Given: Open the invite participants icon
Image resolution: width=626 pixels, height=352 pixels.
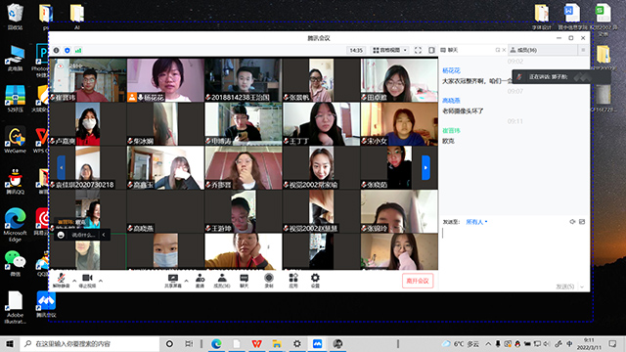Looking at the screenshot, I should point(200,281).
